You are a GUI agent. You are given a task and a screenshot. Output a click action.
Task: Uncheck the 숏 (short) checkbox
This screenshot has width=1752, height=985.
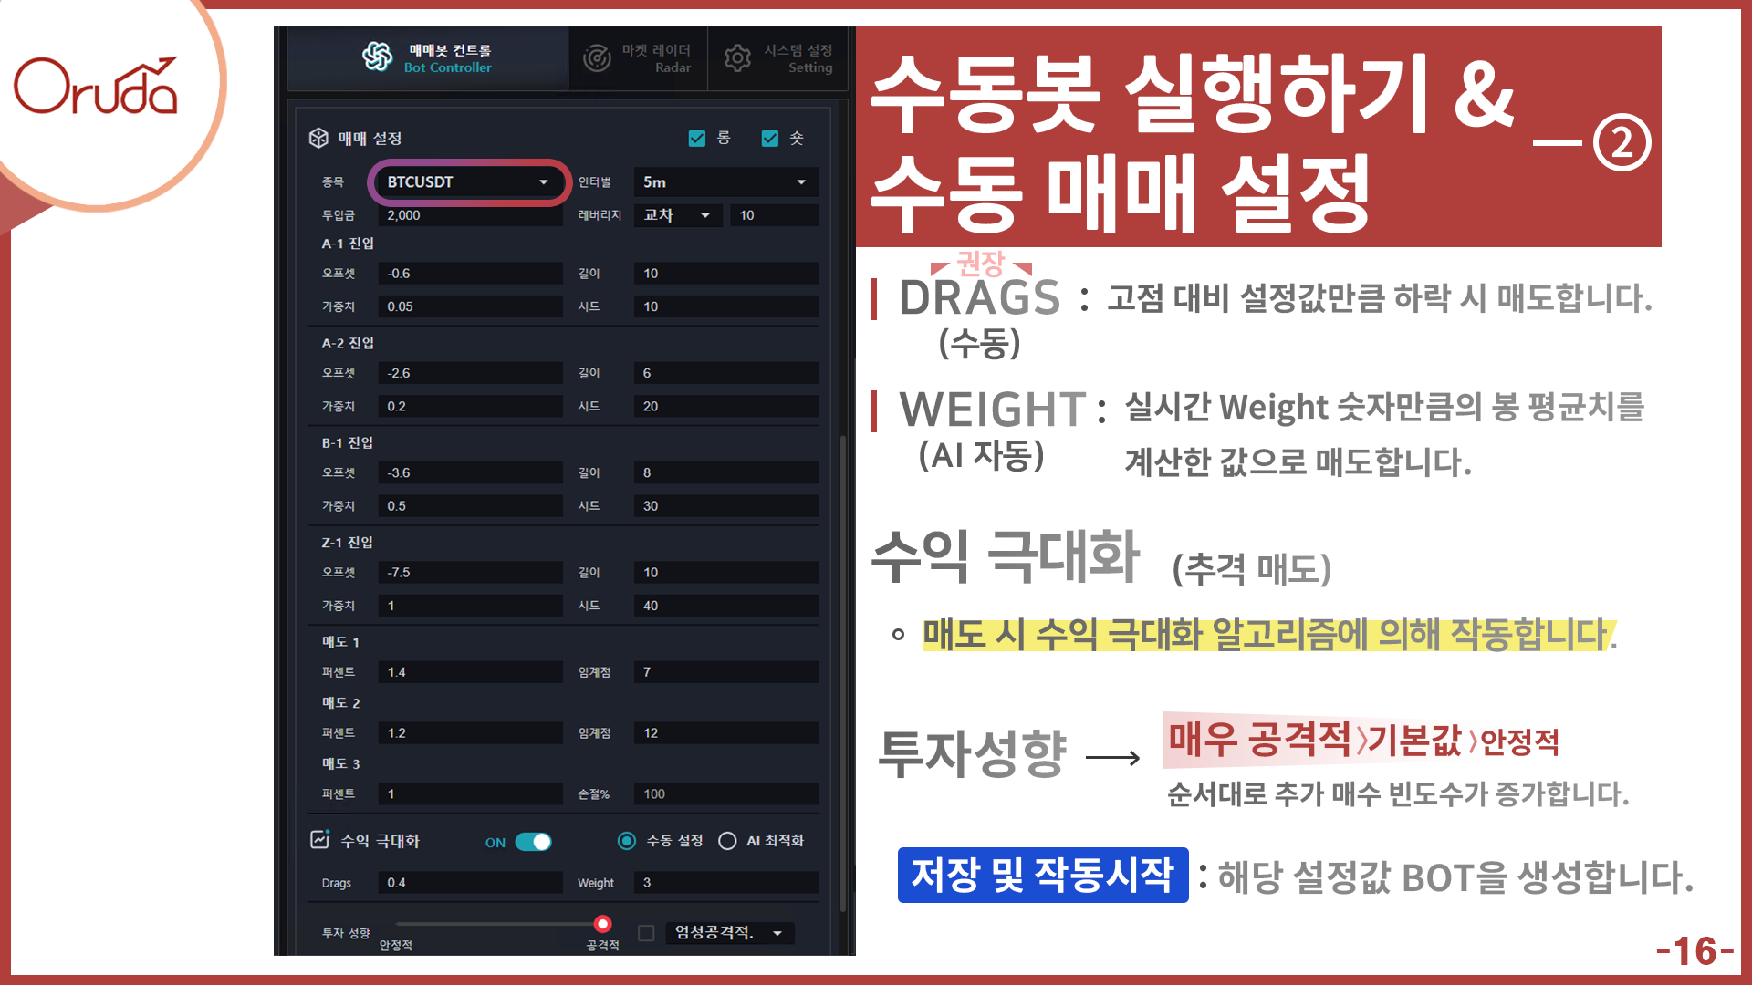coord(770,138)
